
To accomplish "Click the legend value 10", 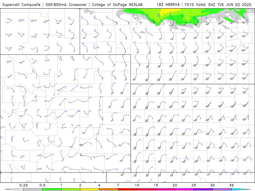I will [x=137, y=185].
